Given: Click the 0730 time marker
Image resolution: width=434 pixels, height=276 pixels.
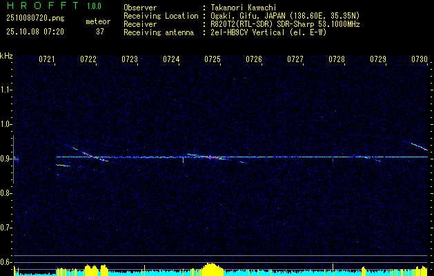Looking at the screenshot, I should click(420, 60).
